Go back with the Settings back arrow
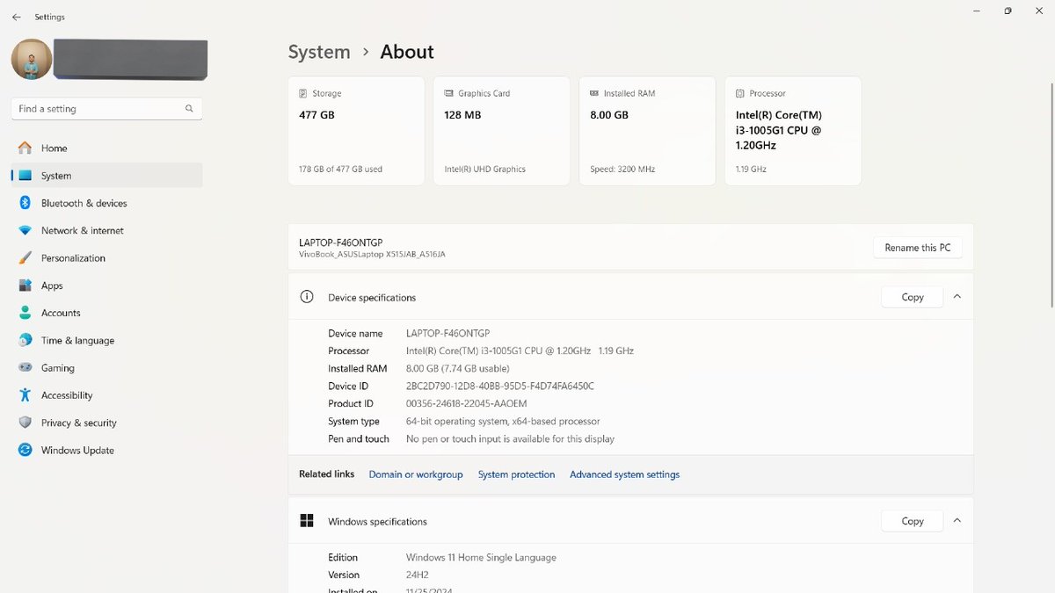The image size is (1055, 593). [16, 17]
